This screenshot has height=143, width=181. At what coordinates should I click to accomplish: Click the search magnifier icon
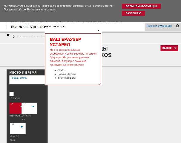click(178, 26)
